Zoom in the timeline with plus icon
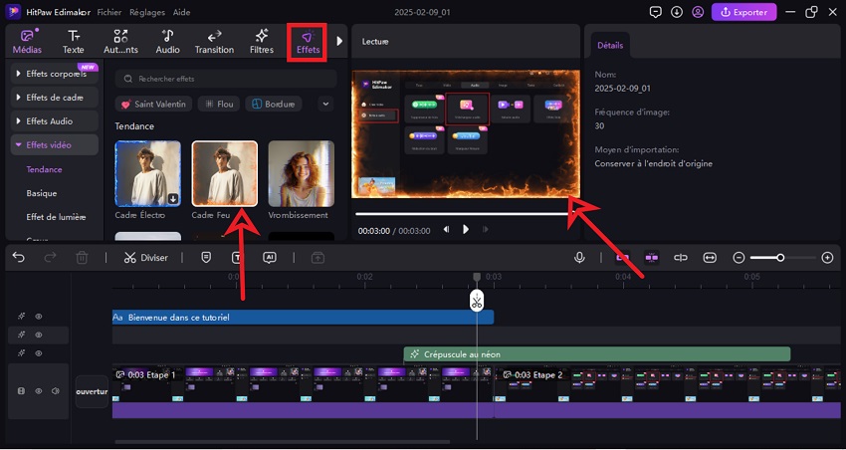 pos(827,257)
